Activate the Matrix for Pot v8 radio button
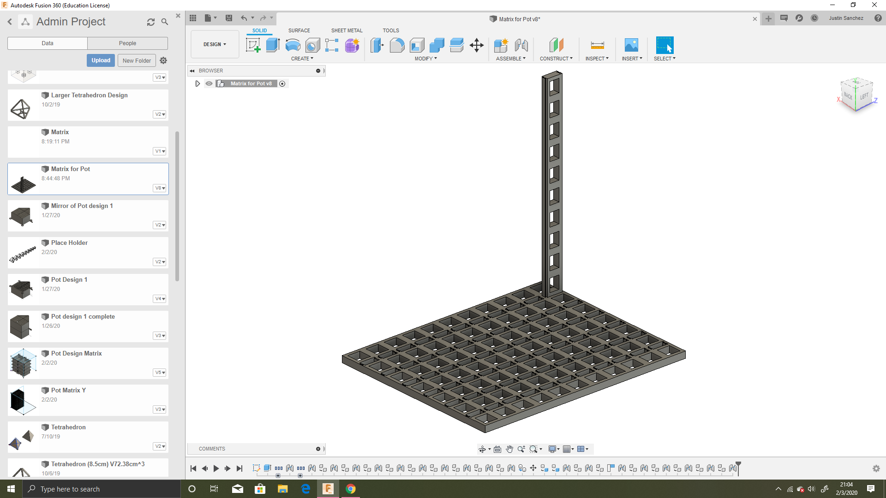 click(282, 83)
